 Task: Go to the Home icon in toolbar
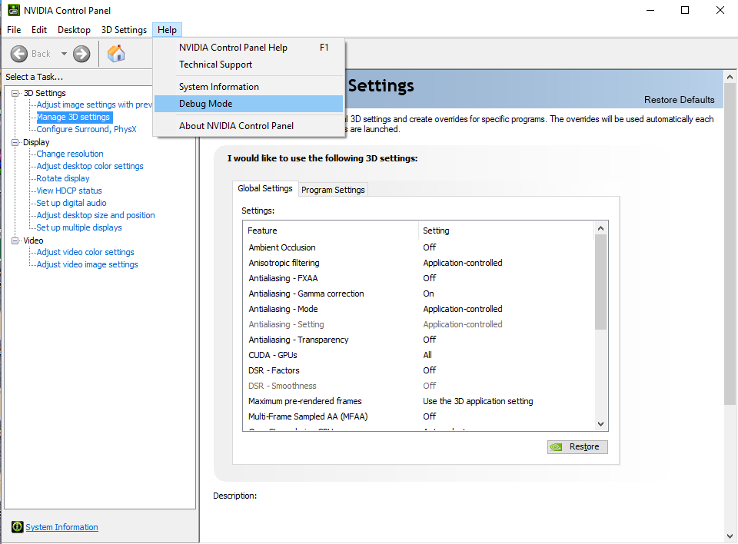(116, 54)
